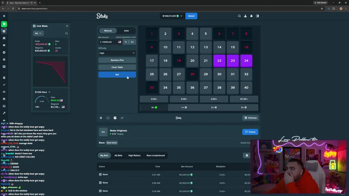Select keno tile 40
This screenshot has width=349, height=196.
coord(246,87)
